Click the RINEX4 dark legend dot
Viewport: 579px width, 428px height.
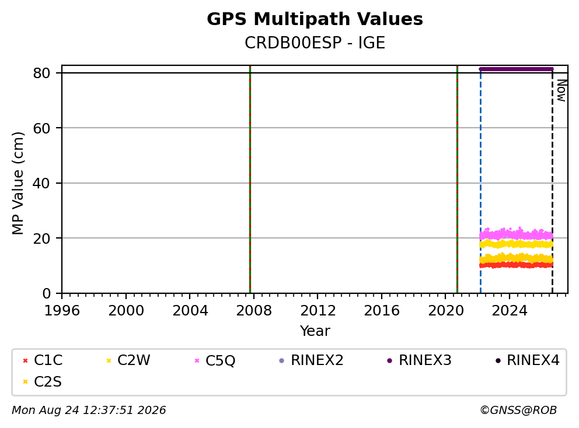tap(498, 360)
